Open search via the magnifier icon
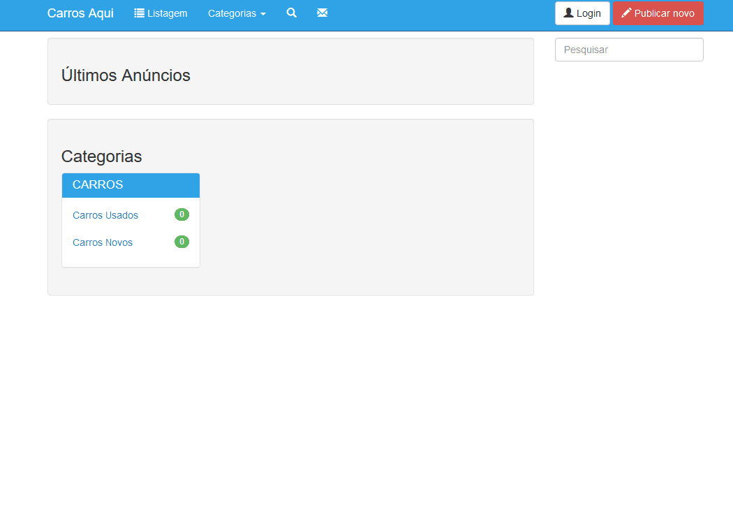The height and width of the screenshot is (510, 733). point(292,13)
